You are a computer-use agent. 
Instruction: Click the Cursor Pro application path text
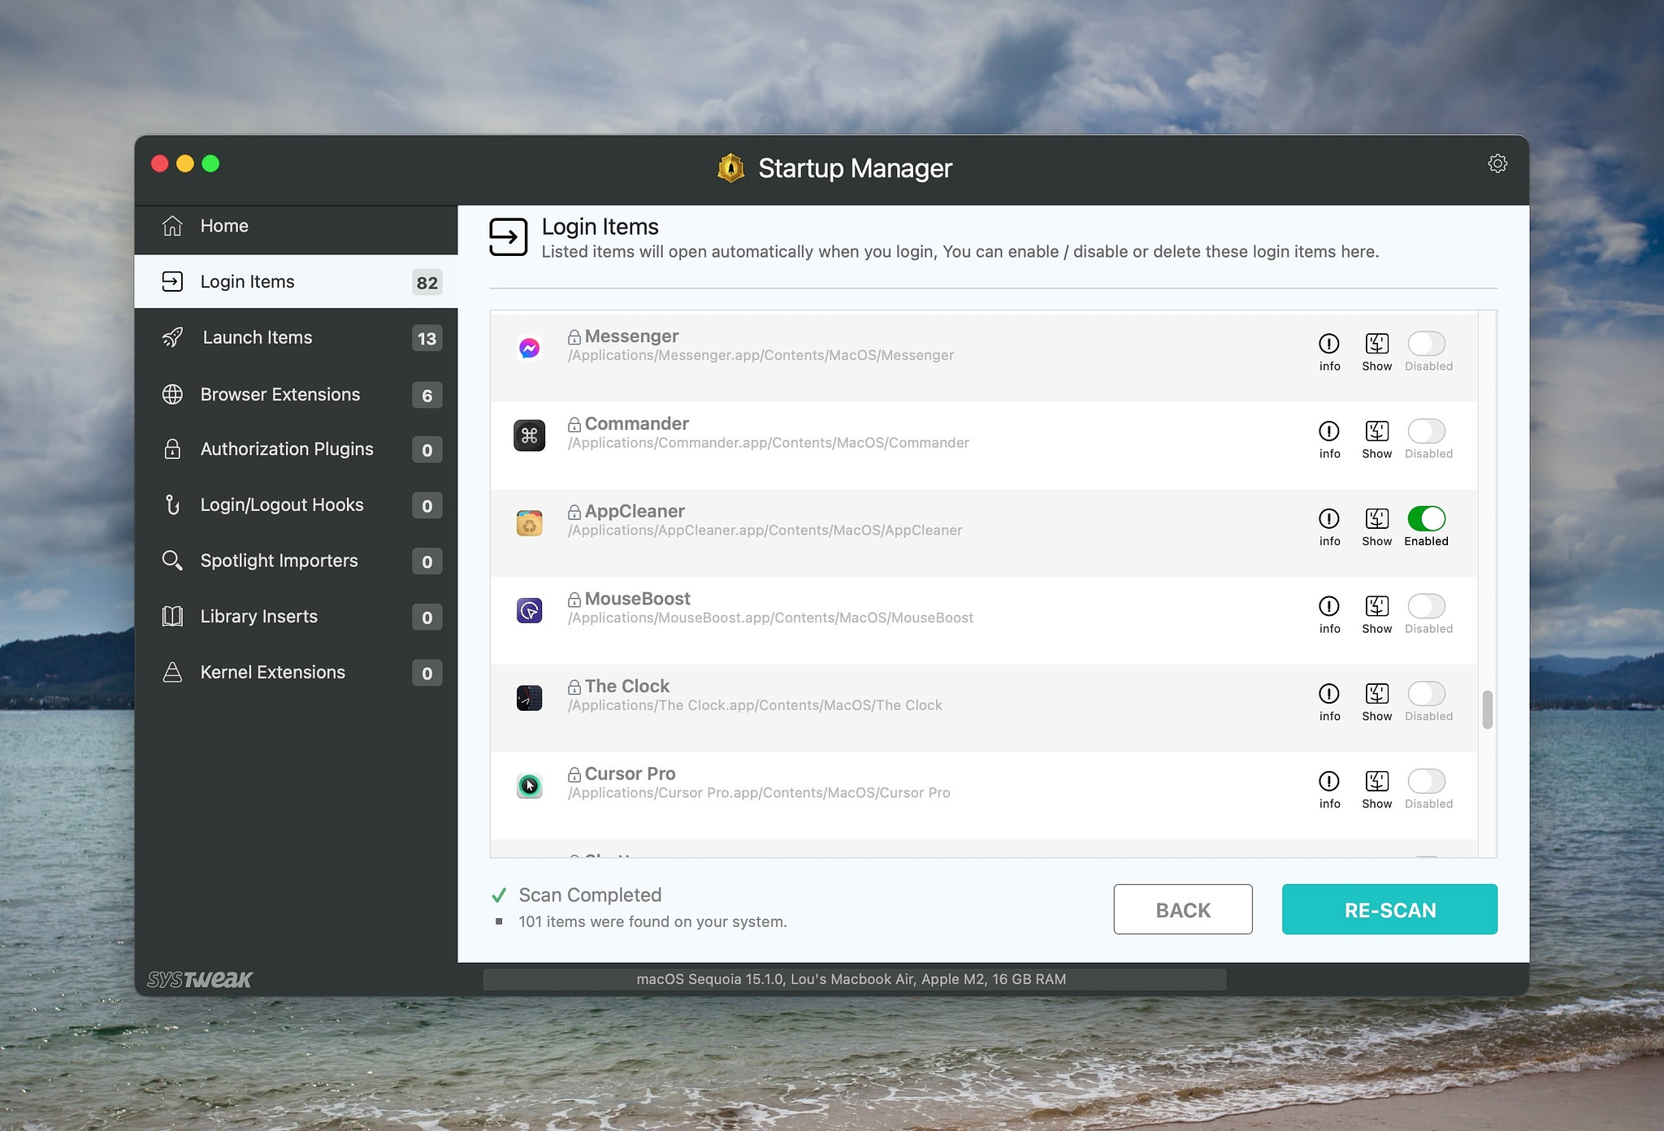[759, 793]
